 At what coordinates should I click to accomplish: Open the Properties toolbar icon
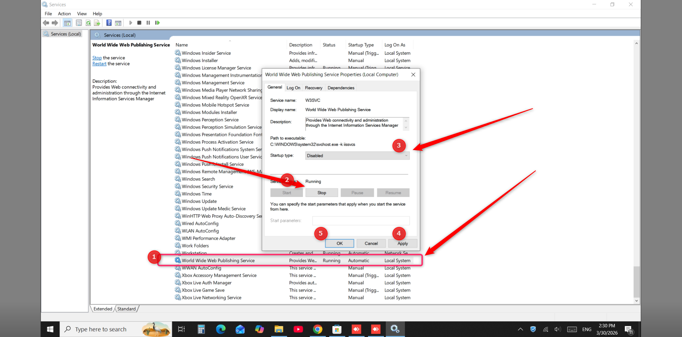(79, 23)
